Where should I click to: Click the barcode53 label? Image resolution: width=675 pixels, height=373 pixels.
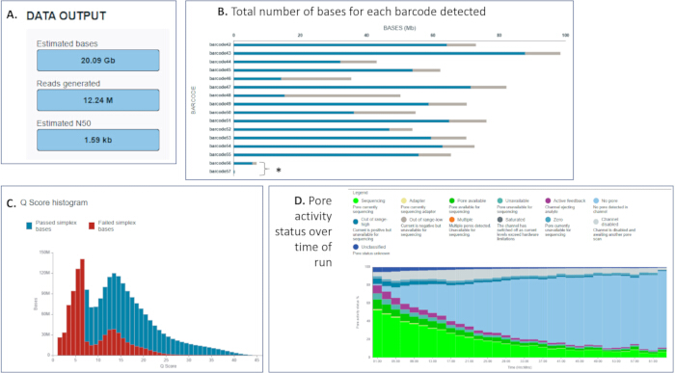coord(221,138)
